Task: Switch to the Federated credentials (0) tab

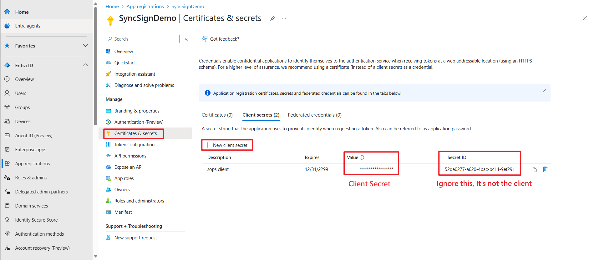Action: click(314, 115)
